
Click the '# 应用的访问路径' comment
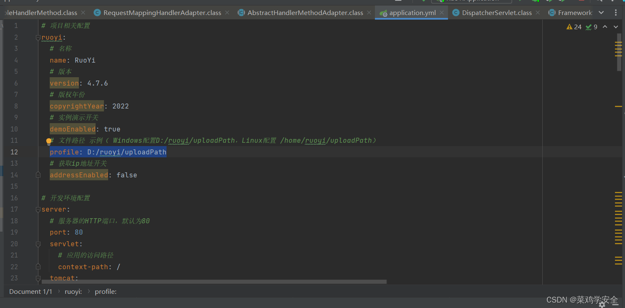(x=86, y=255)
